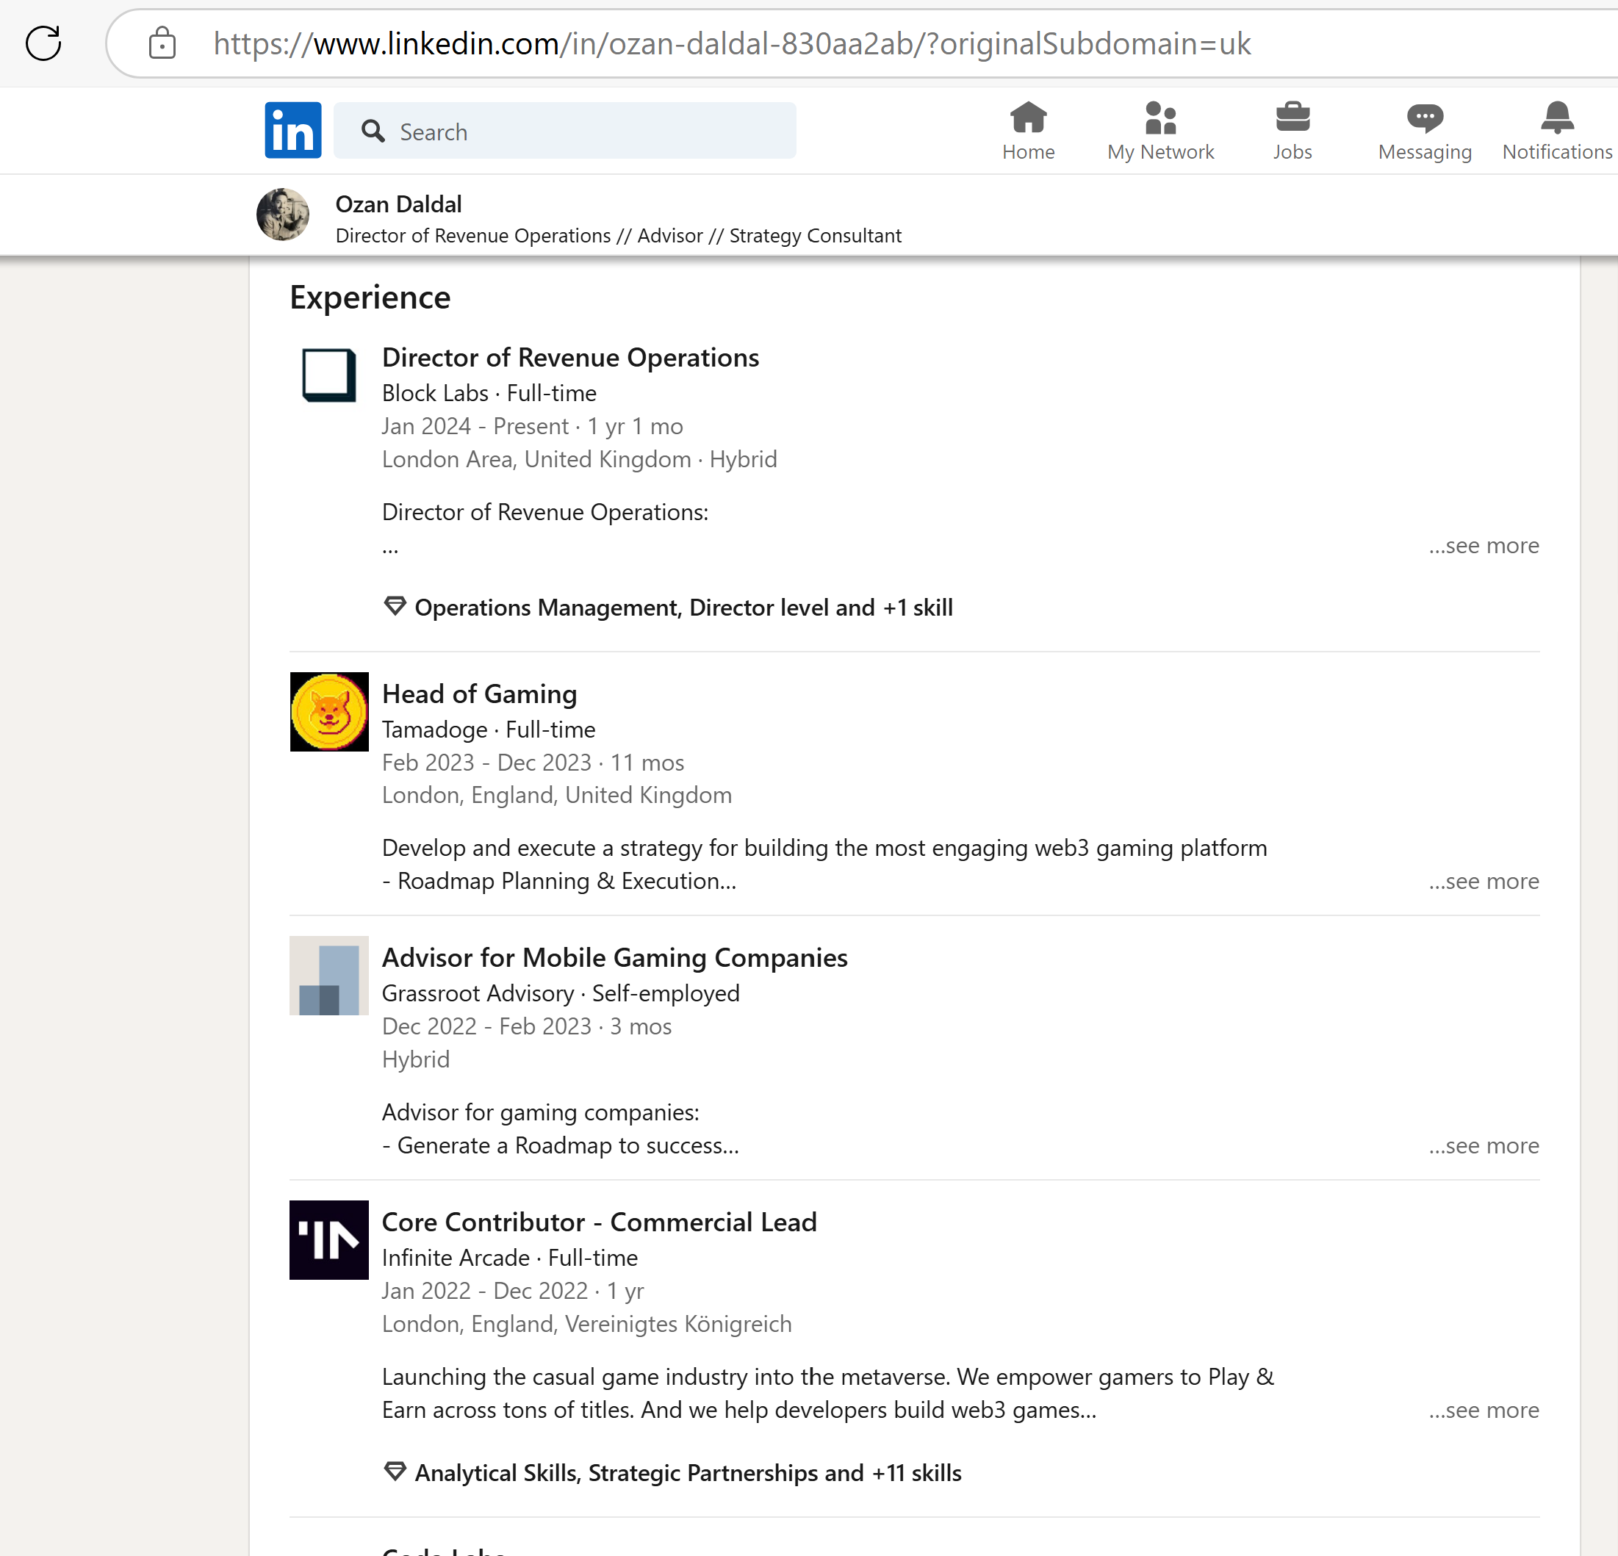
Task: Open the Grassroot Advisory company logo
Action: 329,976
